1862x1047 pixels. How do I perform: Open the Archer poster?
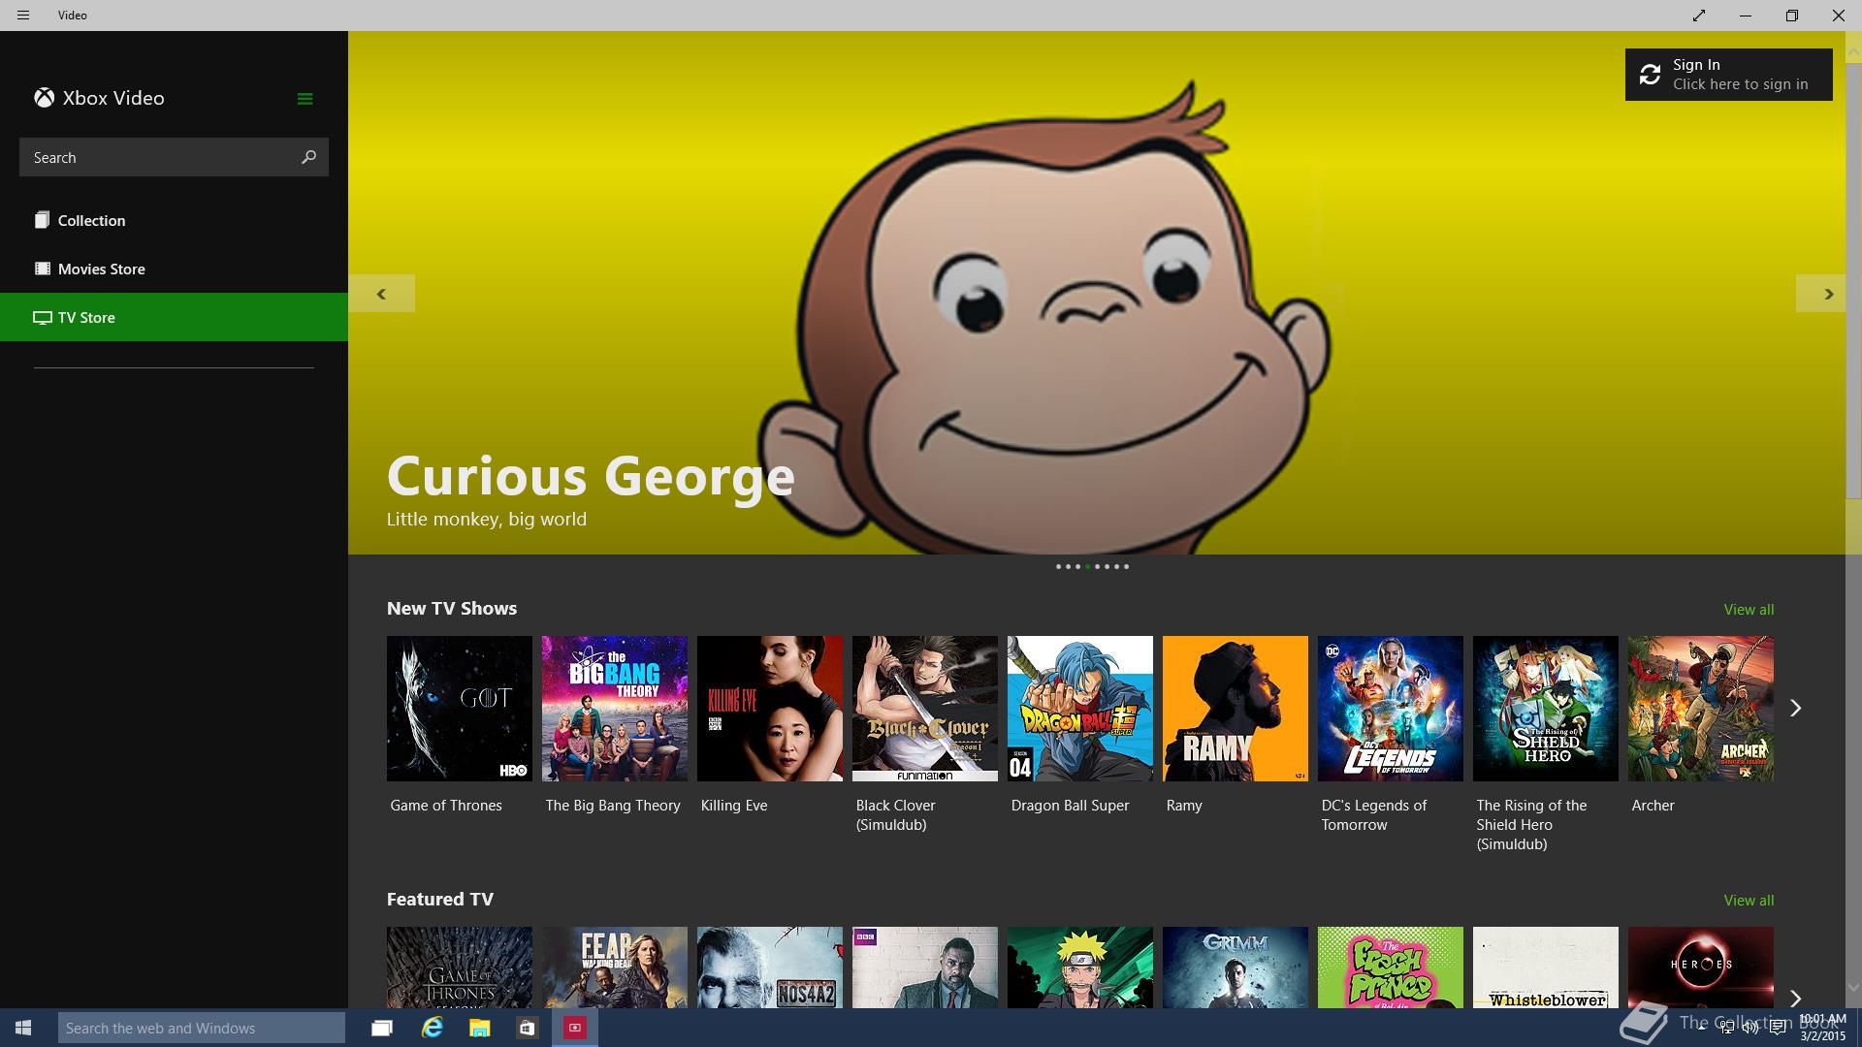pyautogui.click(x=1701, y=709)
